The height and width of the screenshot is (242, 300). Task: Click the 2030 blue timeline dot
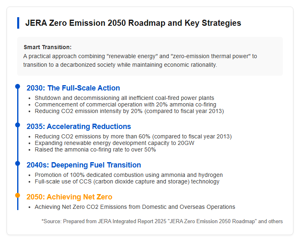[x=18, y=86]
